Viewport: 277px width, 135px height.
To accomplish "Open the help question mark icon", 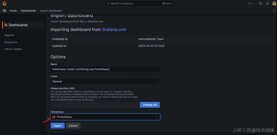I will 260,3.
